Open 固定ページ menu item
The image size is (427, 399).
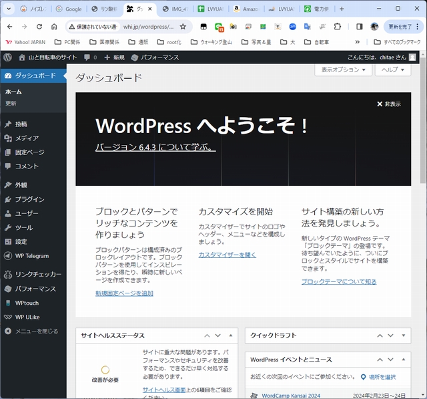coord(33,152)
